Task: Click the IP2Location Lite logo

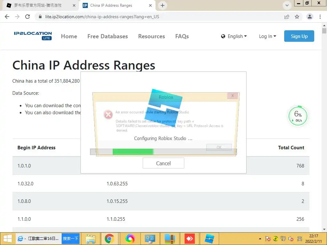Action: coord(33,36)
